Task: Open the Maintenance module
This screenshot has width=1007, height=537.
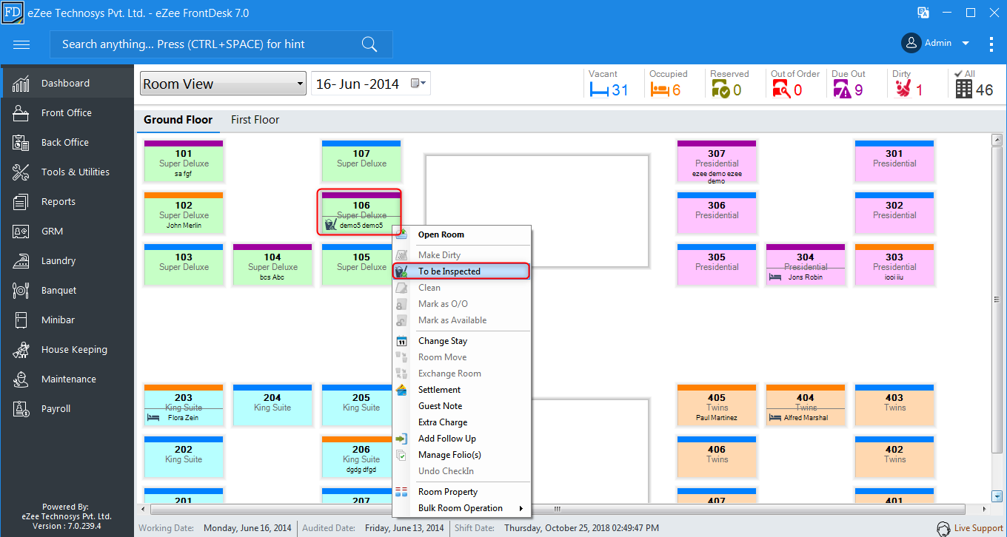Action: click(x=67, y=379)
